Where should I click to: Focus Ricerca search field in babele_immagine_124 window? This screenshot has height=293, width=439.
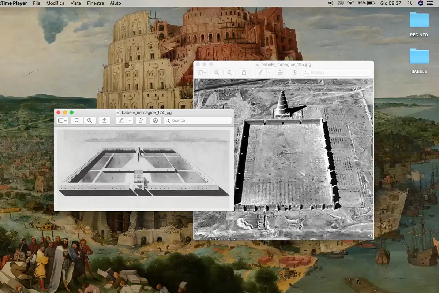198,120
